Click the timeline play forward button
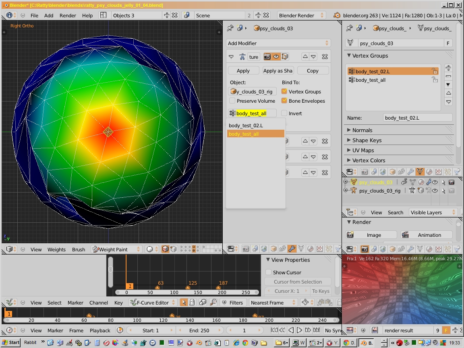Viewport: 464px width, 348px height. [x=300, y=330]
